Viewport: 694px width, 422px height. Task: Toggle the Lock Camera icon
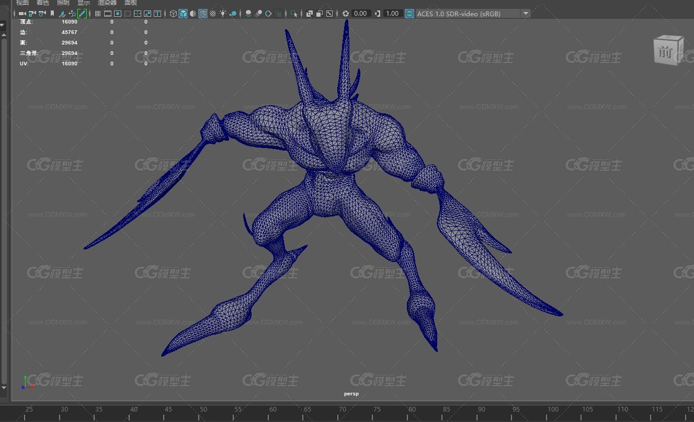coord(32,14)
